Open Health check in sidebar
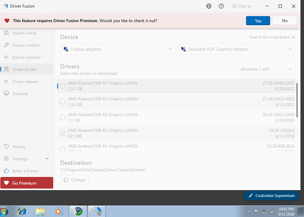Screen dimensions: 304x217 (27, 33)
